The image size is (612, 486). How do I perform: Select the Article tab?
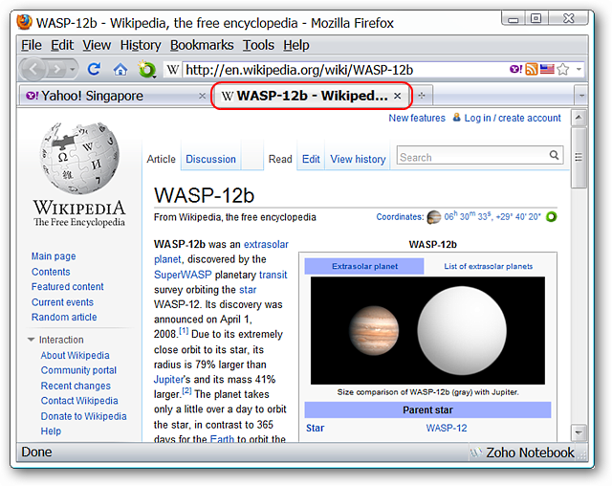coord(162,159)
